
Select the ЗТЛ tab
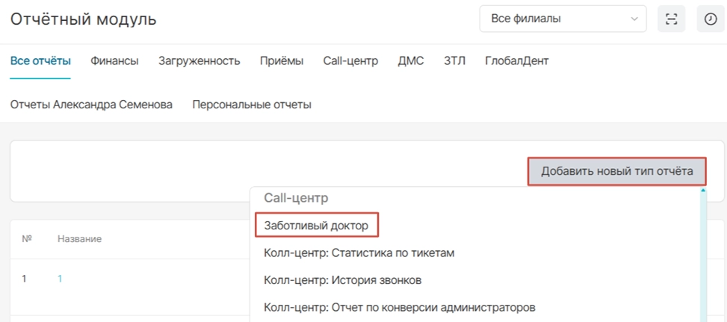click(454, 61)
